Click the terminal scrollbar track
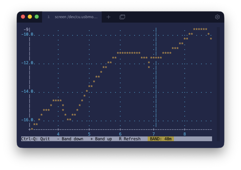This screenshot has height=170, width=241. 218,84
